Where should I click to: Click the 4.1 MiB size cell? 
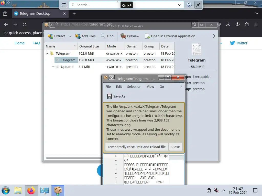point(84,67)
